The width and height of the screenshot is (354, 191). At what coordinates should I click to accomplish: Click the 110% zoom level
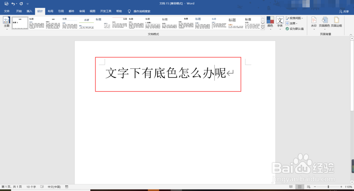(348, 187)
